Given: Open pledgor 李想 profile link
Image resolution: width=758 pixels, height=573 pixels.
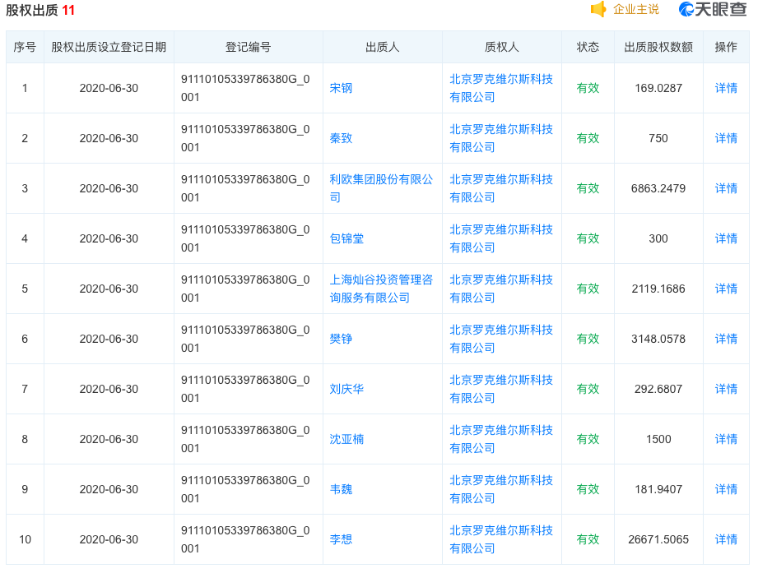Looking at the screenshot, I should 341,539.
